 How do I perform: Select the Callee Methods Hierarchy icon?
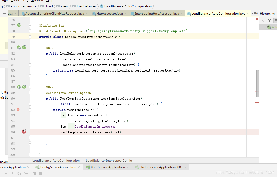[x=275, y=20]
